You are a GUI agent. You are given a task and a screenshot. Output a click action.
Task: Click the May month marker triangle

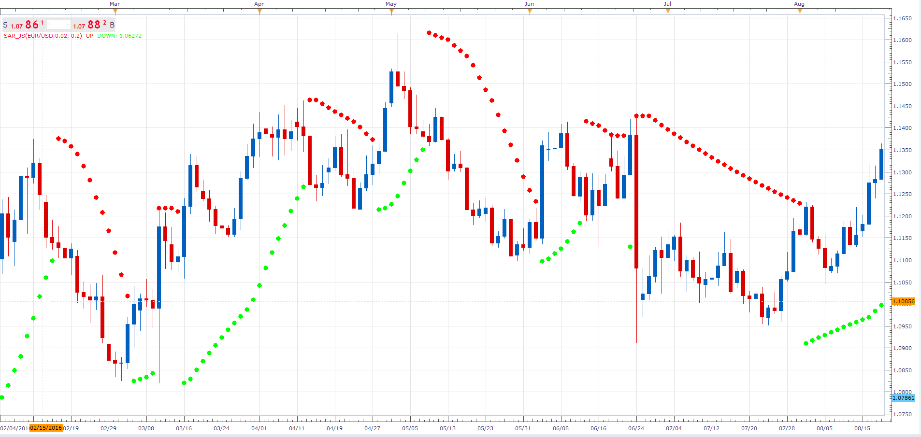[391, 11]
